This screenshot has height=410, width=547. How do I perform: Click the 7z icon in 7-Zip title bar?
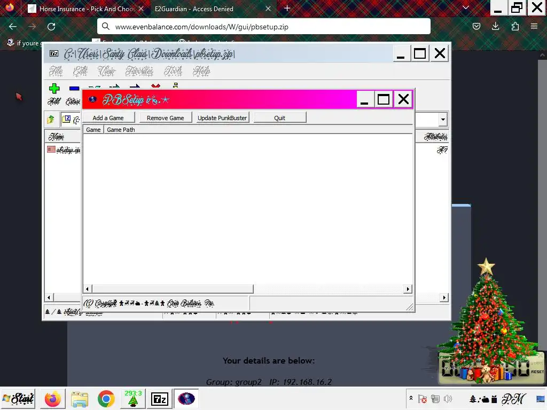point(54,53)
